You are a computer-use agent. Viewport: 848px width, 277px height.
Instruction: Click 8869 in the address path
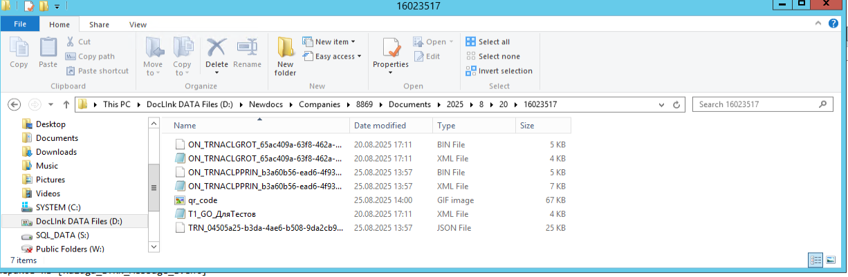(363, 104)
